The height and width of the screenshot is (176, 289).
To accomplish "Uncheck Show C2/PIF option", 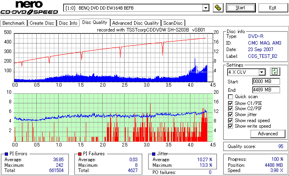I will [230, 109].
